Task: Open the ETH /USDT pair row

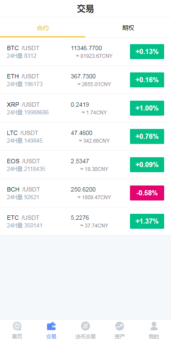Action: [85, 80]
